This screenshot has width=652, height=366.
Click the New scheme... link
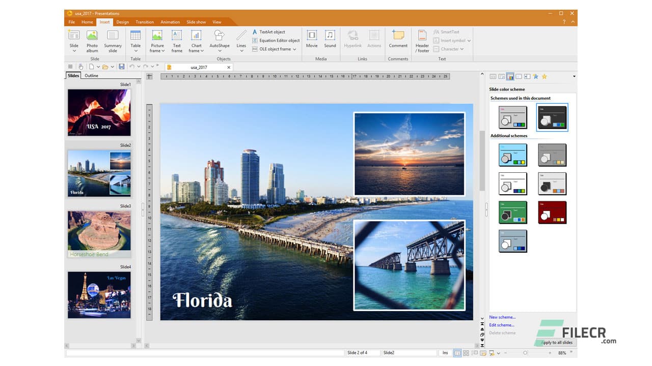[502, 317]
